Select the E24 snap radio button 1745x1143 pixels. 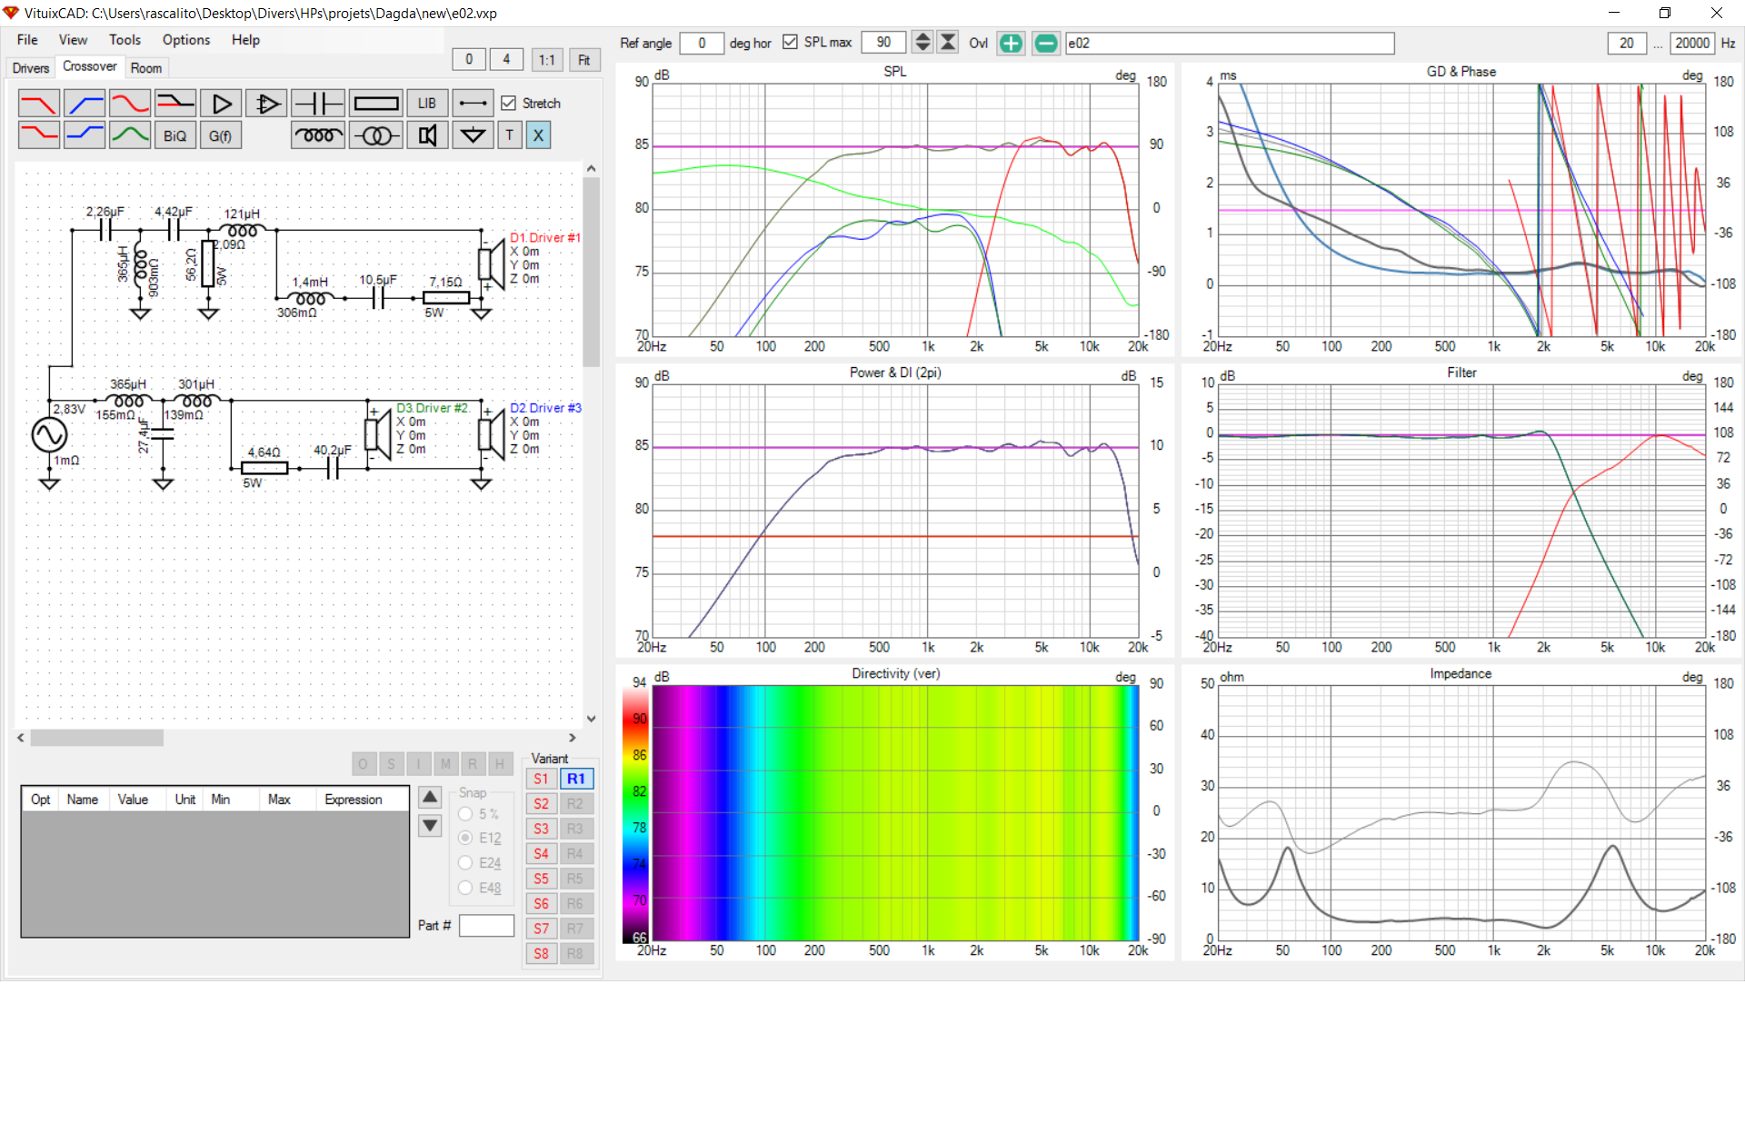pos(466,863)
